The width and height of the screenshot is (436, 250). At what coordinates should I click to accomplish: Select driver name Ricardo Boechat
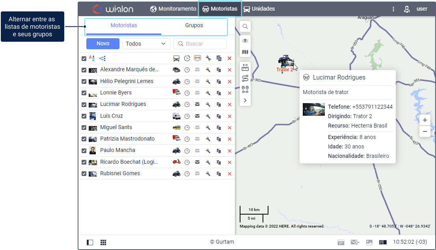pos(129,162)
